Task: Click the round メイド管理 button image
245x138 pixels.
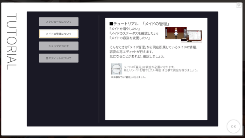Action: point(117,69)
